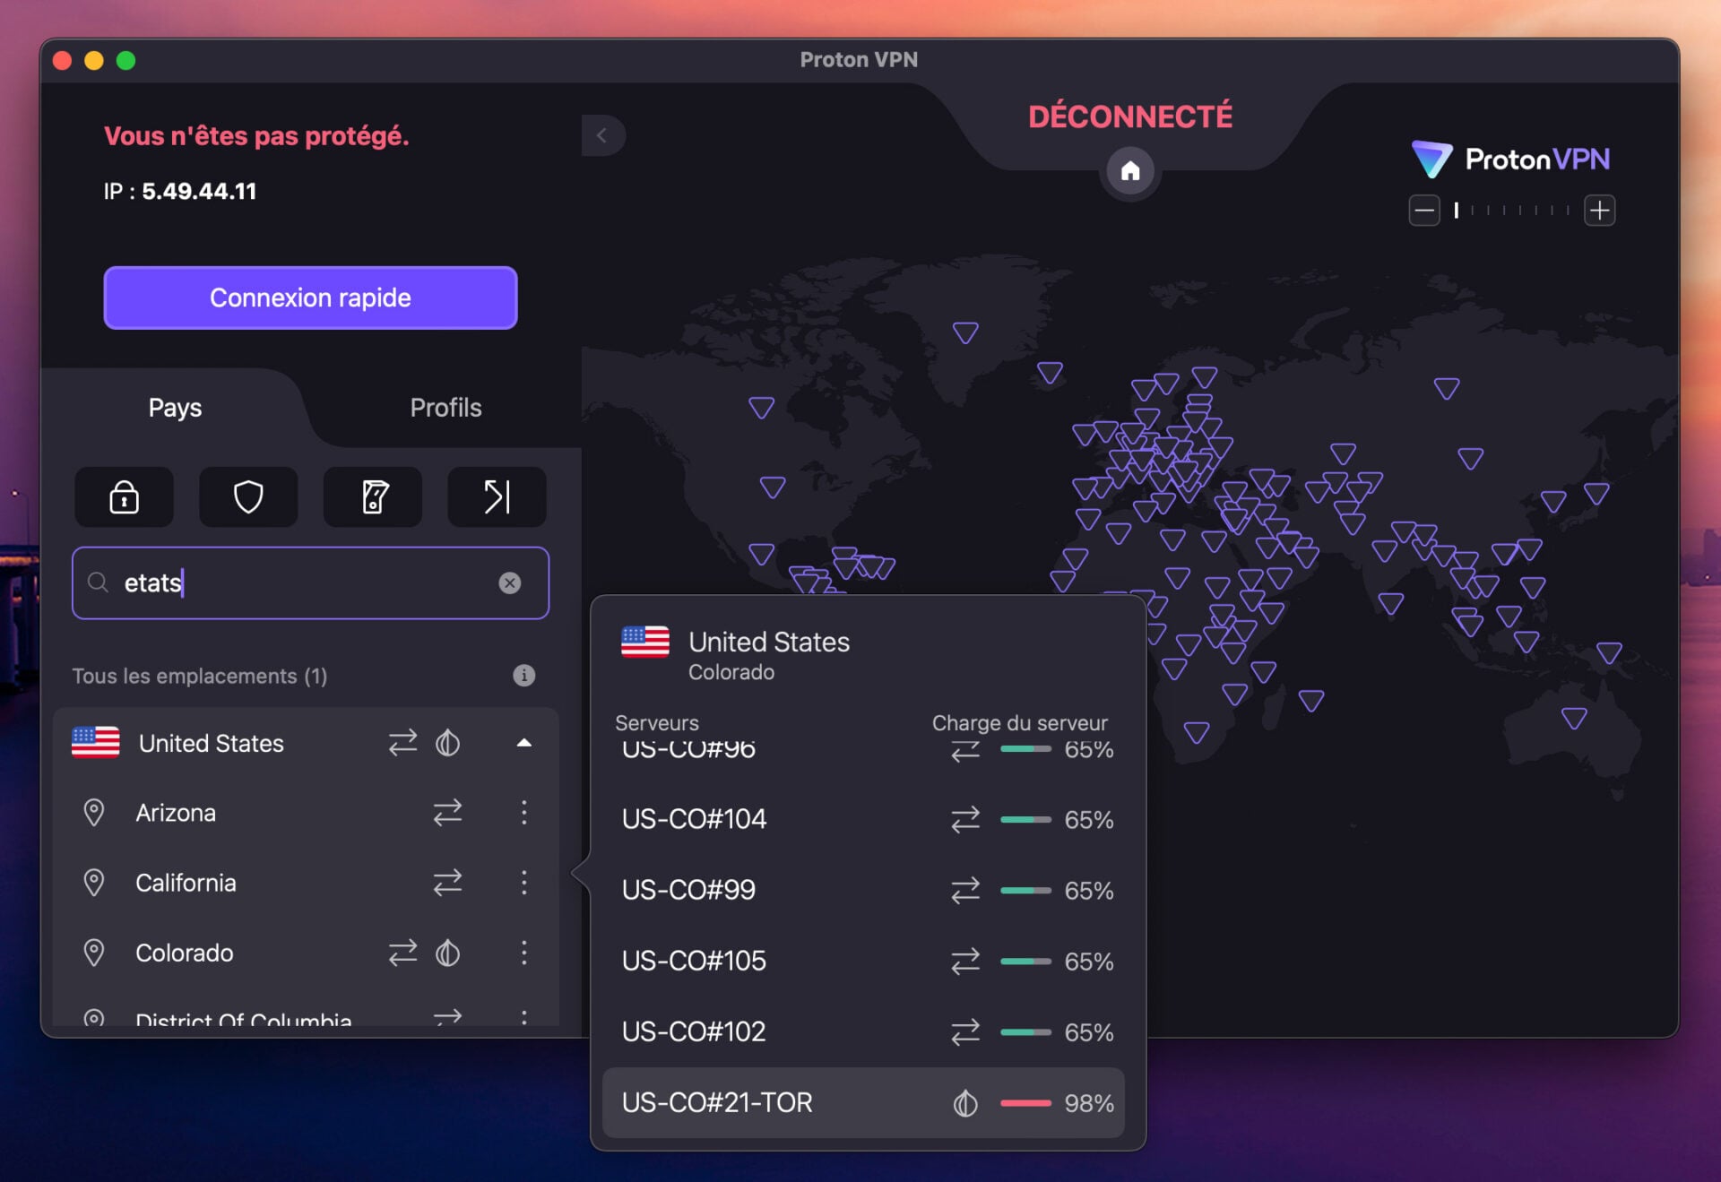Toggle port forwarding arrow icon
The image size is (1721, 1182).
tap(497, 496)
